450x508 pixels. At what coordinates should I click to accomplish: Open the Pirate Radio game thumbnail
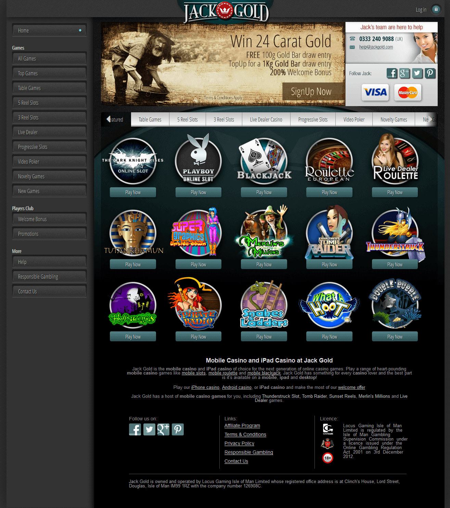[x=194, y=303]
